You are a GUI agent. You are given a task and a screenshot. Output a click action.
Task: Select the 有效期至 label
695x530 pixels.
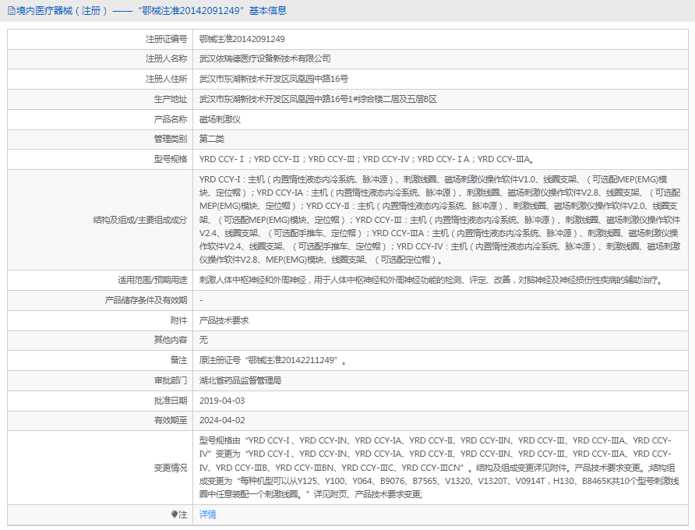(x=170, y=420)
